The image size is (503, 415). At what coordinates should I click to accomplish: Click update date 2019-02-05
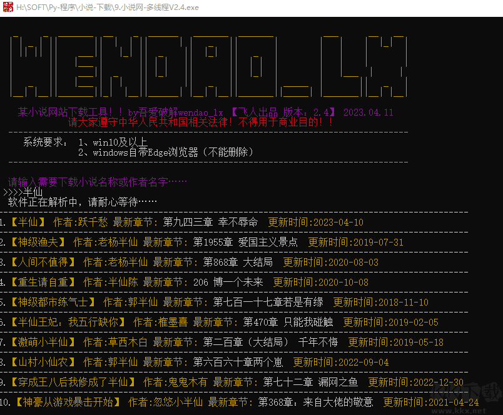point(414,322)
